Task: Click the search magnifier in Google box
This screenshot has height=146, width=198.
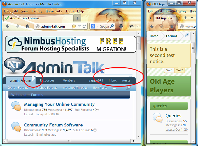Action: click(112, 26)
